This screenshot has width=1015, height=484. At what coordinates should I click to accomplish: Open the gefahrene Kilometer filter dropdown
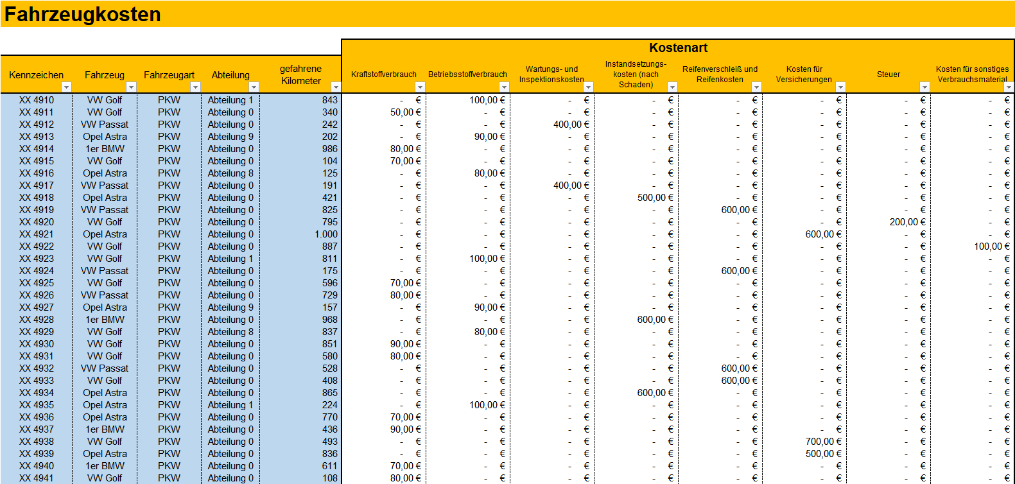(x=335, y=87)
